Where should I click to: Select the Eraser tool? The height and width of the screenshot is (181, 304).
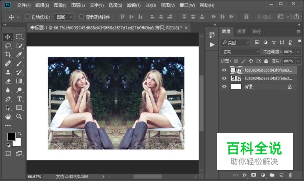click(8, 81)
